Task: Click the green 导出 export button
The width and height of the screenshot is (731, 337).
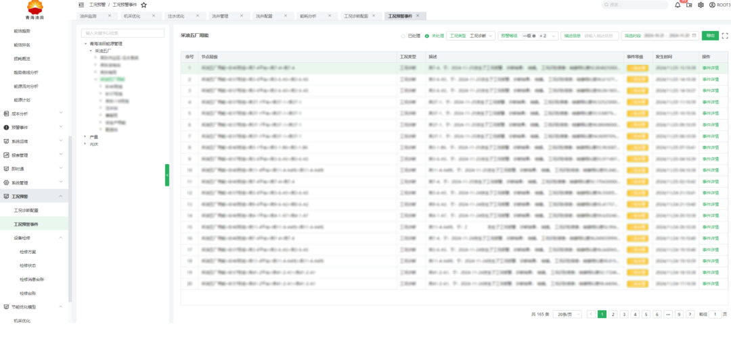Action: pyautogui.click(x=709, y=36)
